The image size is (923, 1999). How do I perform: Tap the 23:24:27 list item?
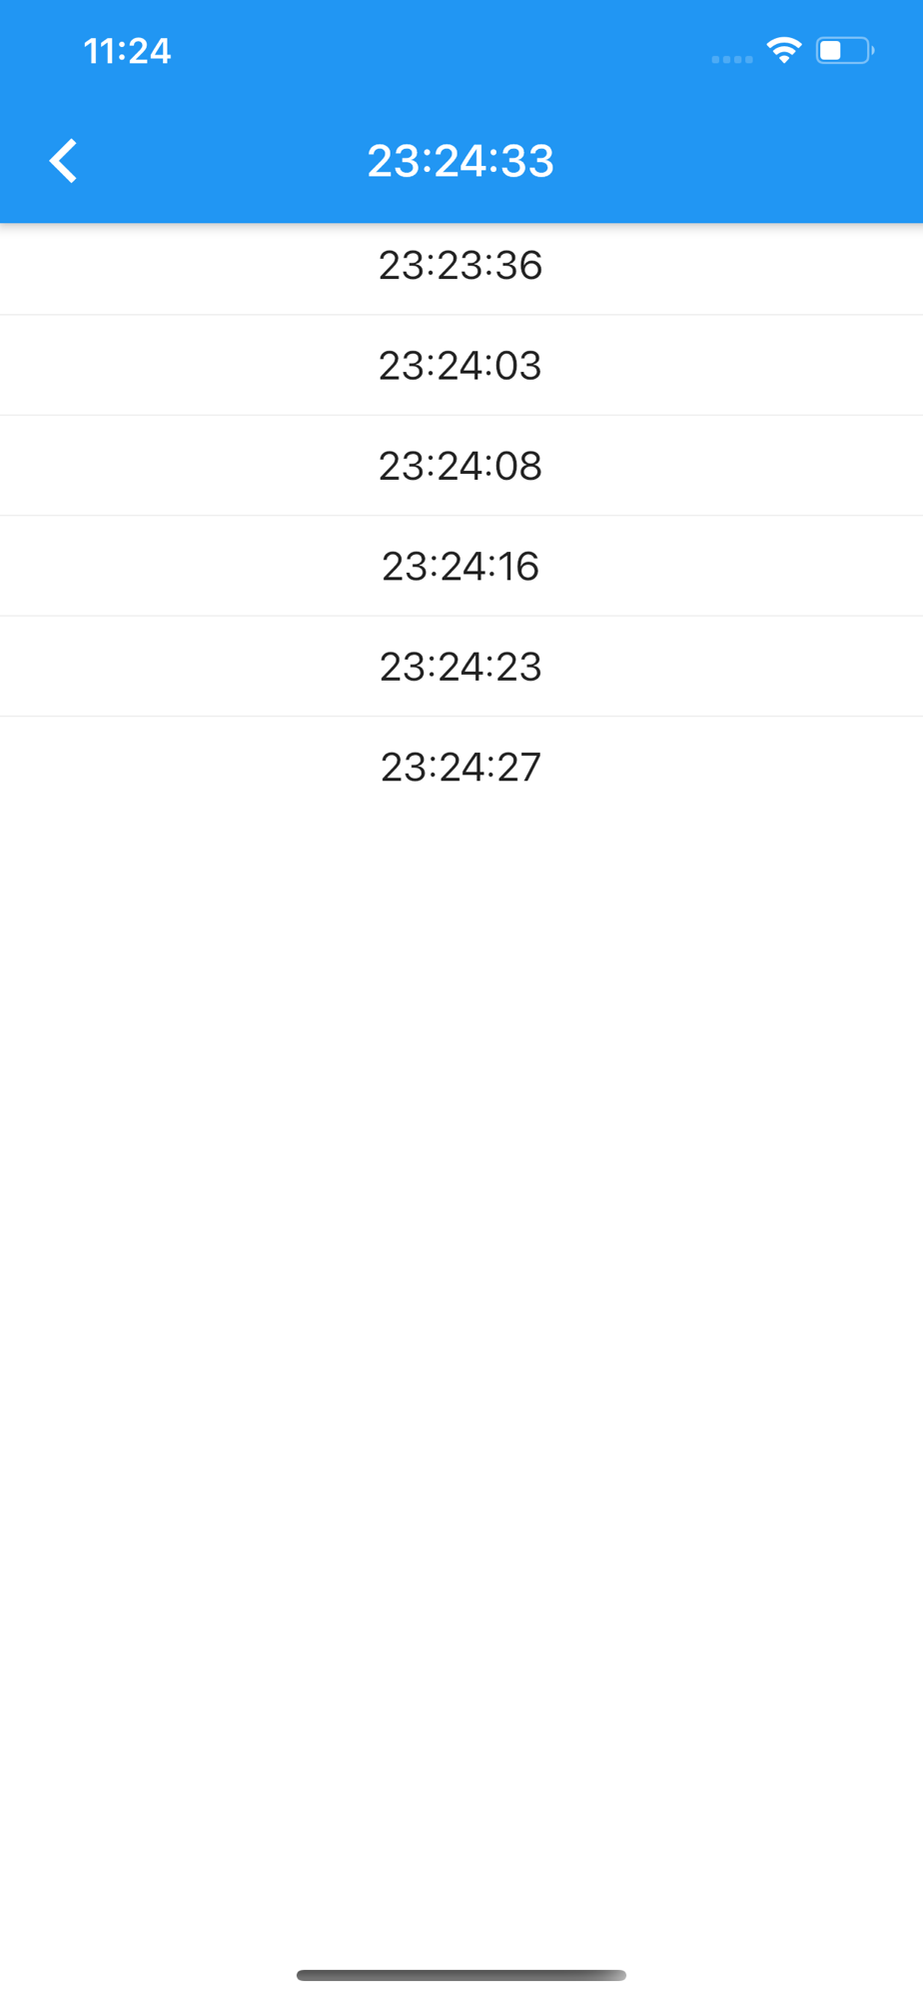tap(461, 767)
